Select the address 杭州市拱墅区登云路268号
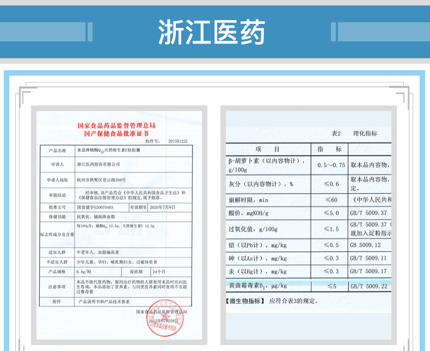Image resolution: width=430 pixels, height=351 pixels. coord(101,180)
